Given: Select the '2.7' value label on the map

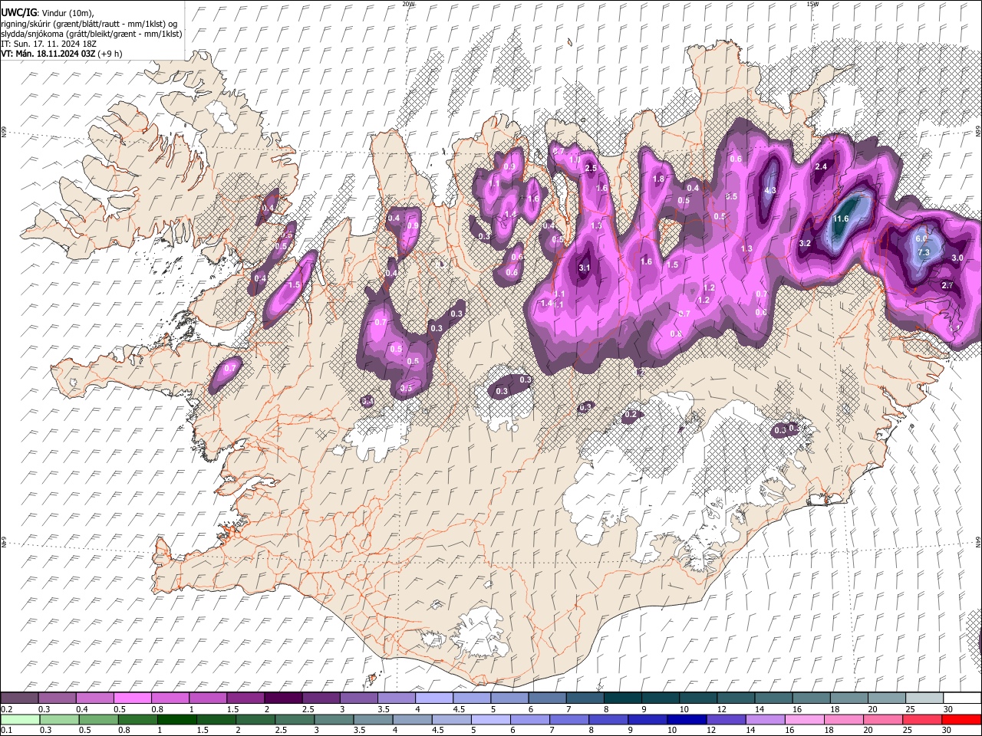Looking at the screenshot, I should pos(947,285).
